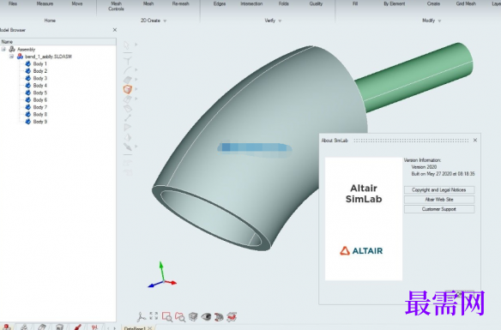Viewport: 501px width, 330px height.
Task: Close the Model Browser panel
Action: point(115,30)
